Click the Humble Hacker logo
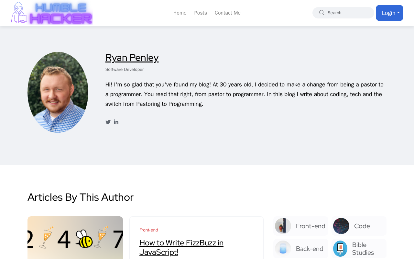Image resolution: width=414 pixels, height=259 pixels. pyautogui.click(x=52, y=13)
